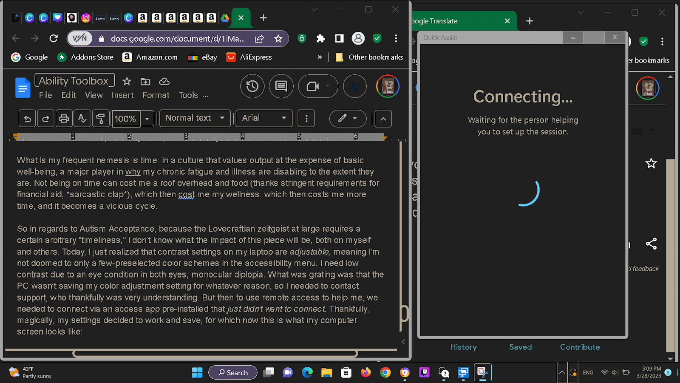The height and width of the screenshot is (383, 680).
Task: Select the Paint format tool
Action: (x=101, y=118)
